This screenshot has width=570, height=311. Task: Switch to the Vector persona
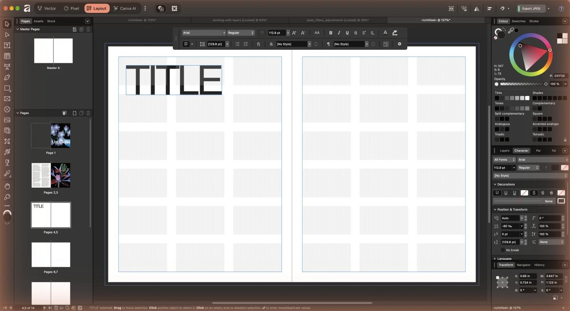coord(47,9)
